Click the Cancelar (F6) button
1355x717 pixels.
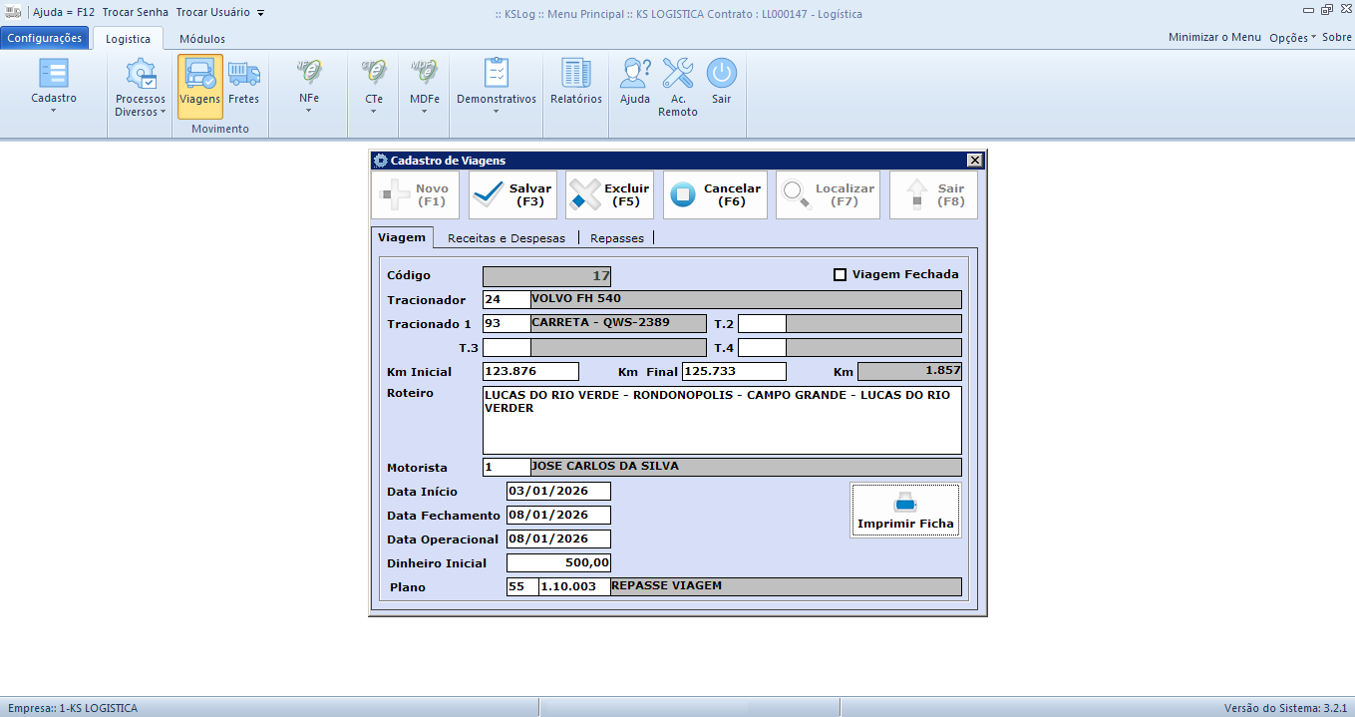tap(715, 194)
